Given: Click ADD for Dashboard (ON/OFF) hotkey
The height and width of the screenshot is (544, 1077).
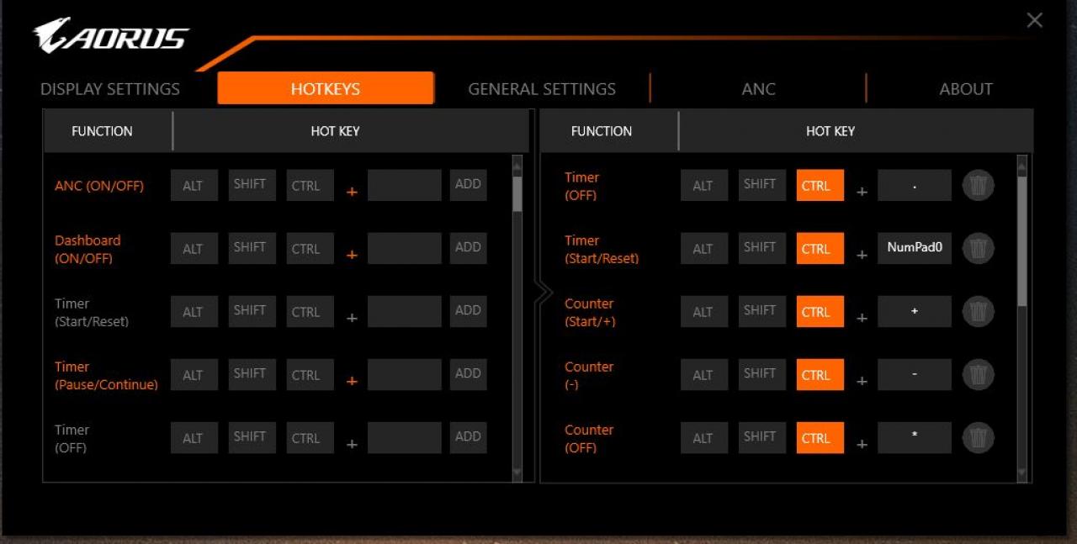Looking at the screenshot, I should [x=468, y=249].
